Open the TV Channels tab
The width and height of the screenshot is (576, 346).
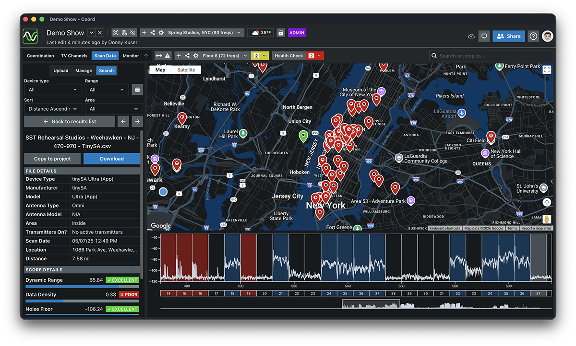74,56
